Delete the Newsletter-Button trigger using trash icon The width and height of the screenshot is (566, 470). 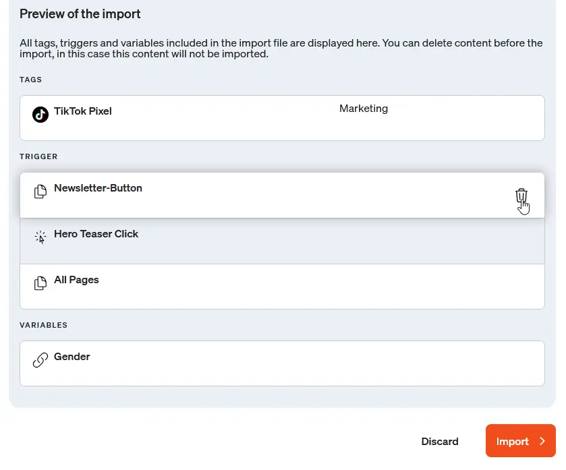522,196
